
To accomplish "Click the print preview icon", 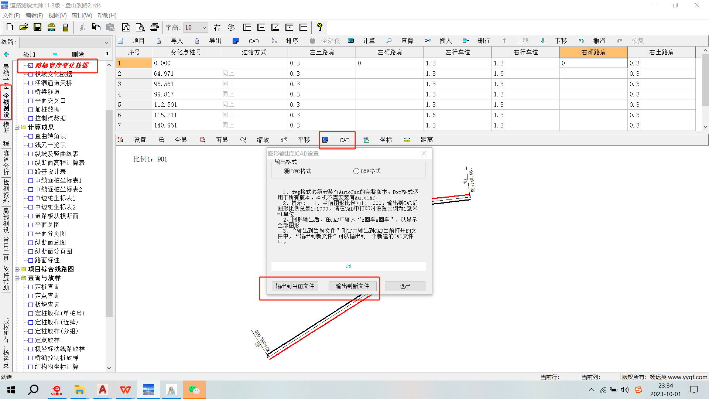I will coord(140,27).
